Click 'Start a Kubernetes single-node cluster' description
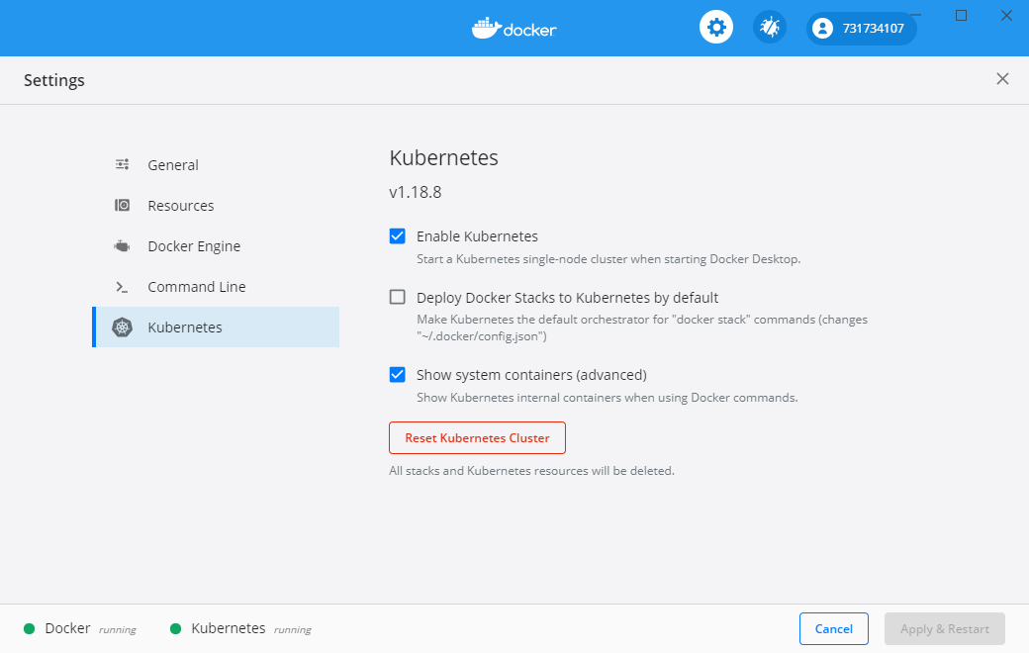Screen dimensions: 1029x653 [x=608, y=259]
